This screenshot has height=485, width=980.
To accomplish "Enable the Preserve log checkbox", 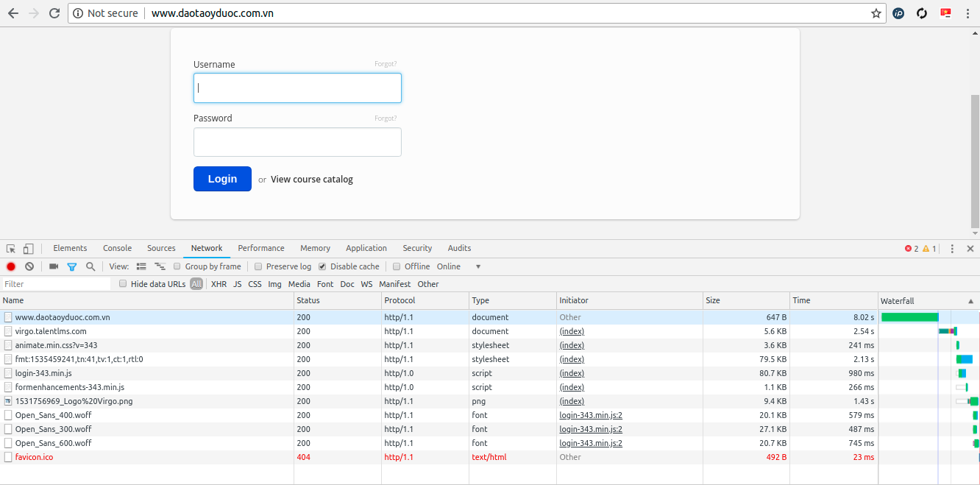I will pyautogui.click(x=258, y=266).
